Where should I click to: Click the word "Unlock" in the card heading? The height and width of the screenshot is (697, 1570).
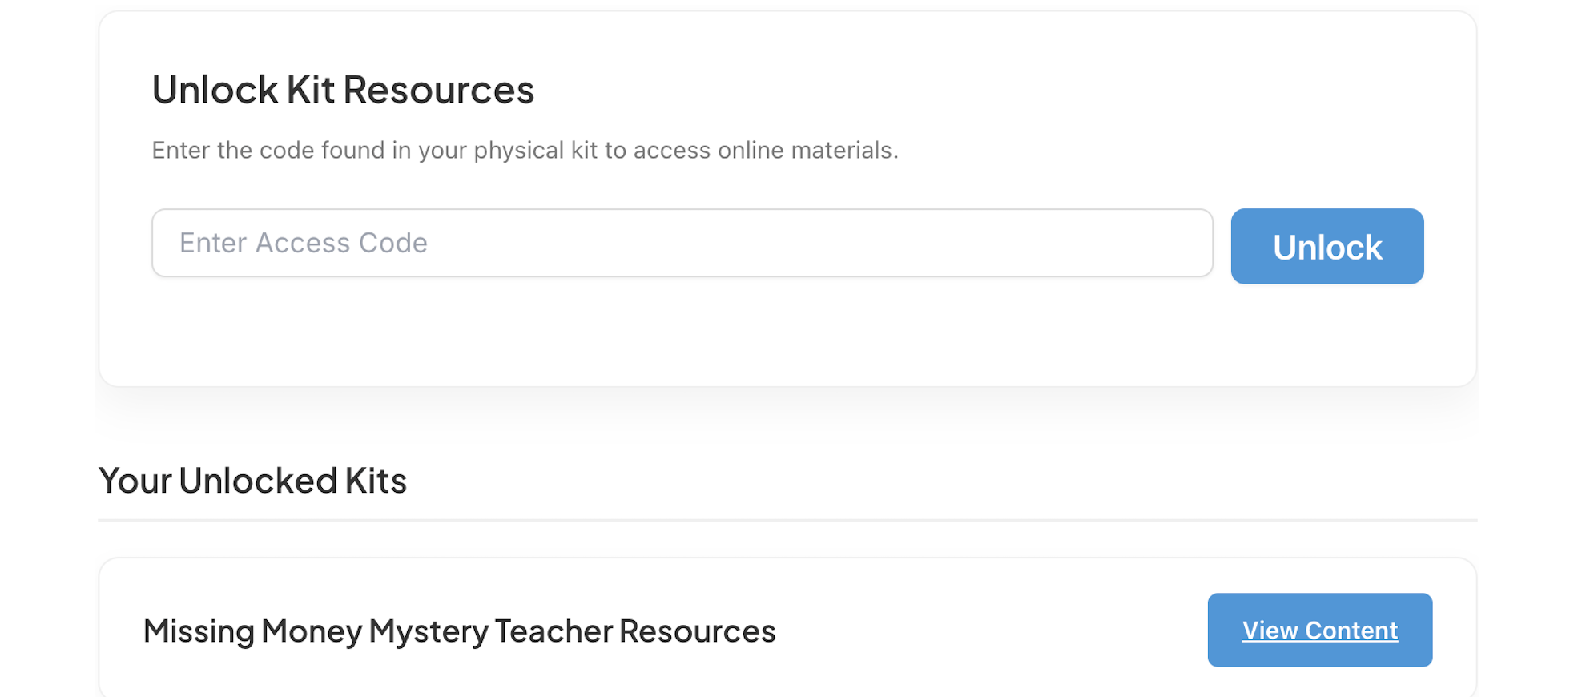[x=215, y=90]
